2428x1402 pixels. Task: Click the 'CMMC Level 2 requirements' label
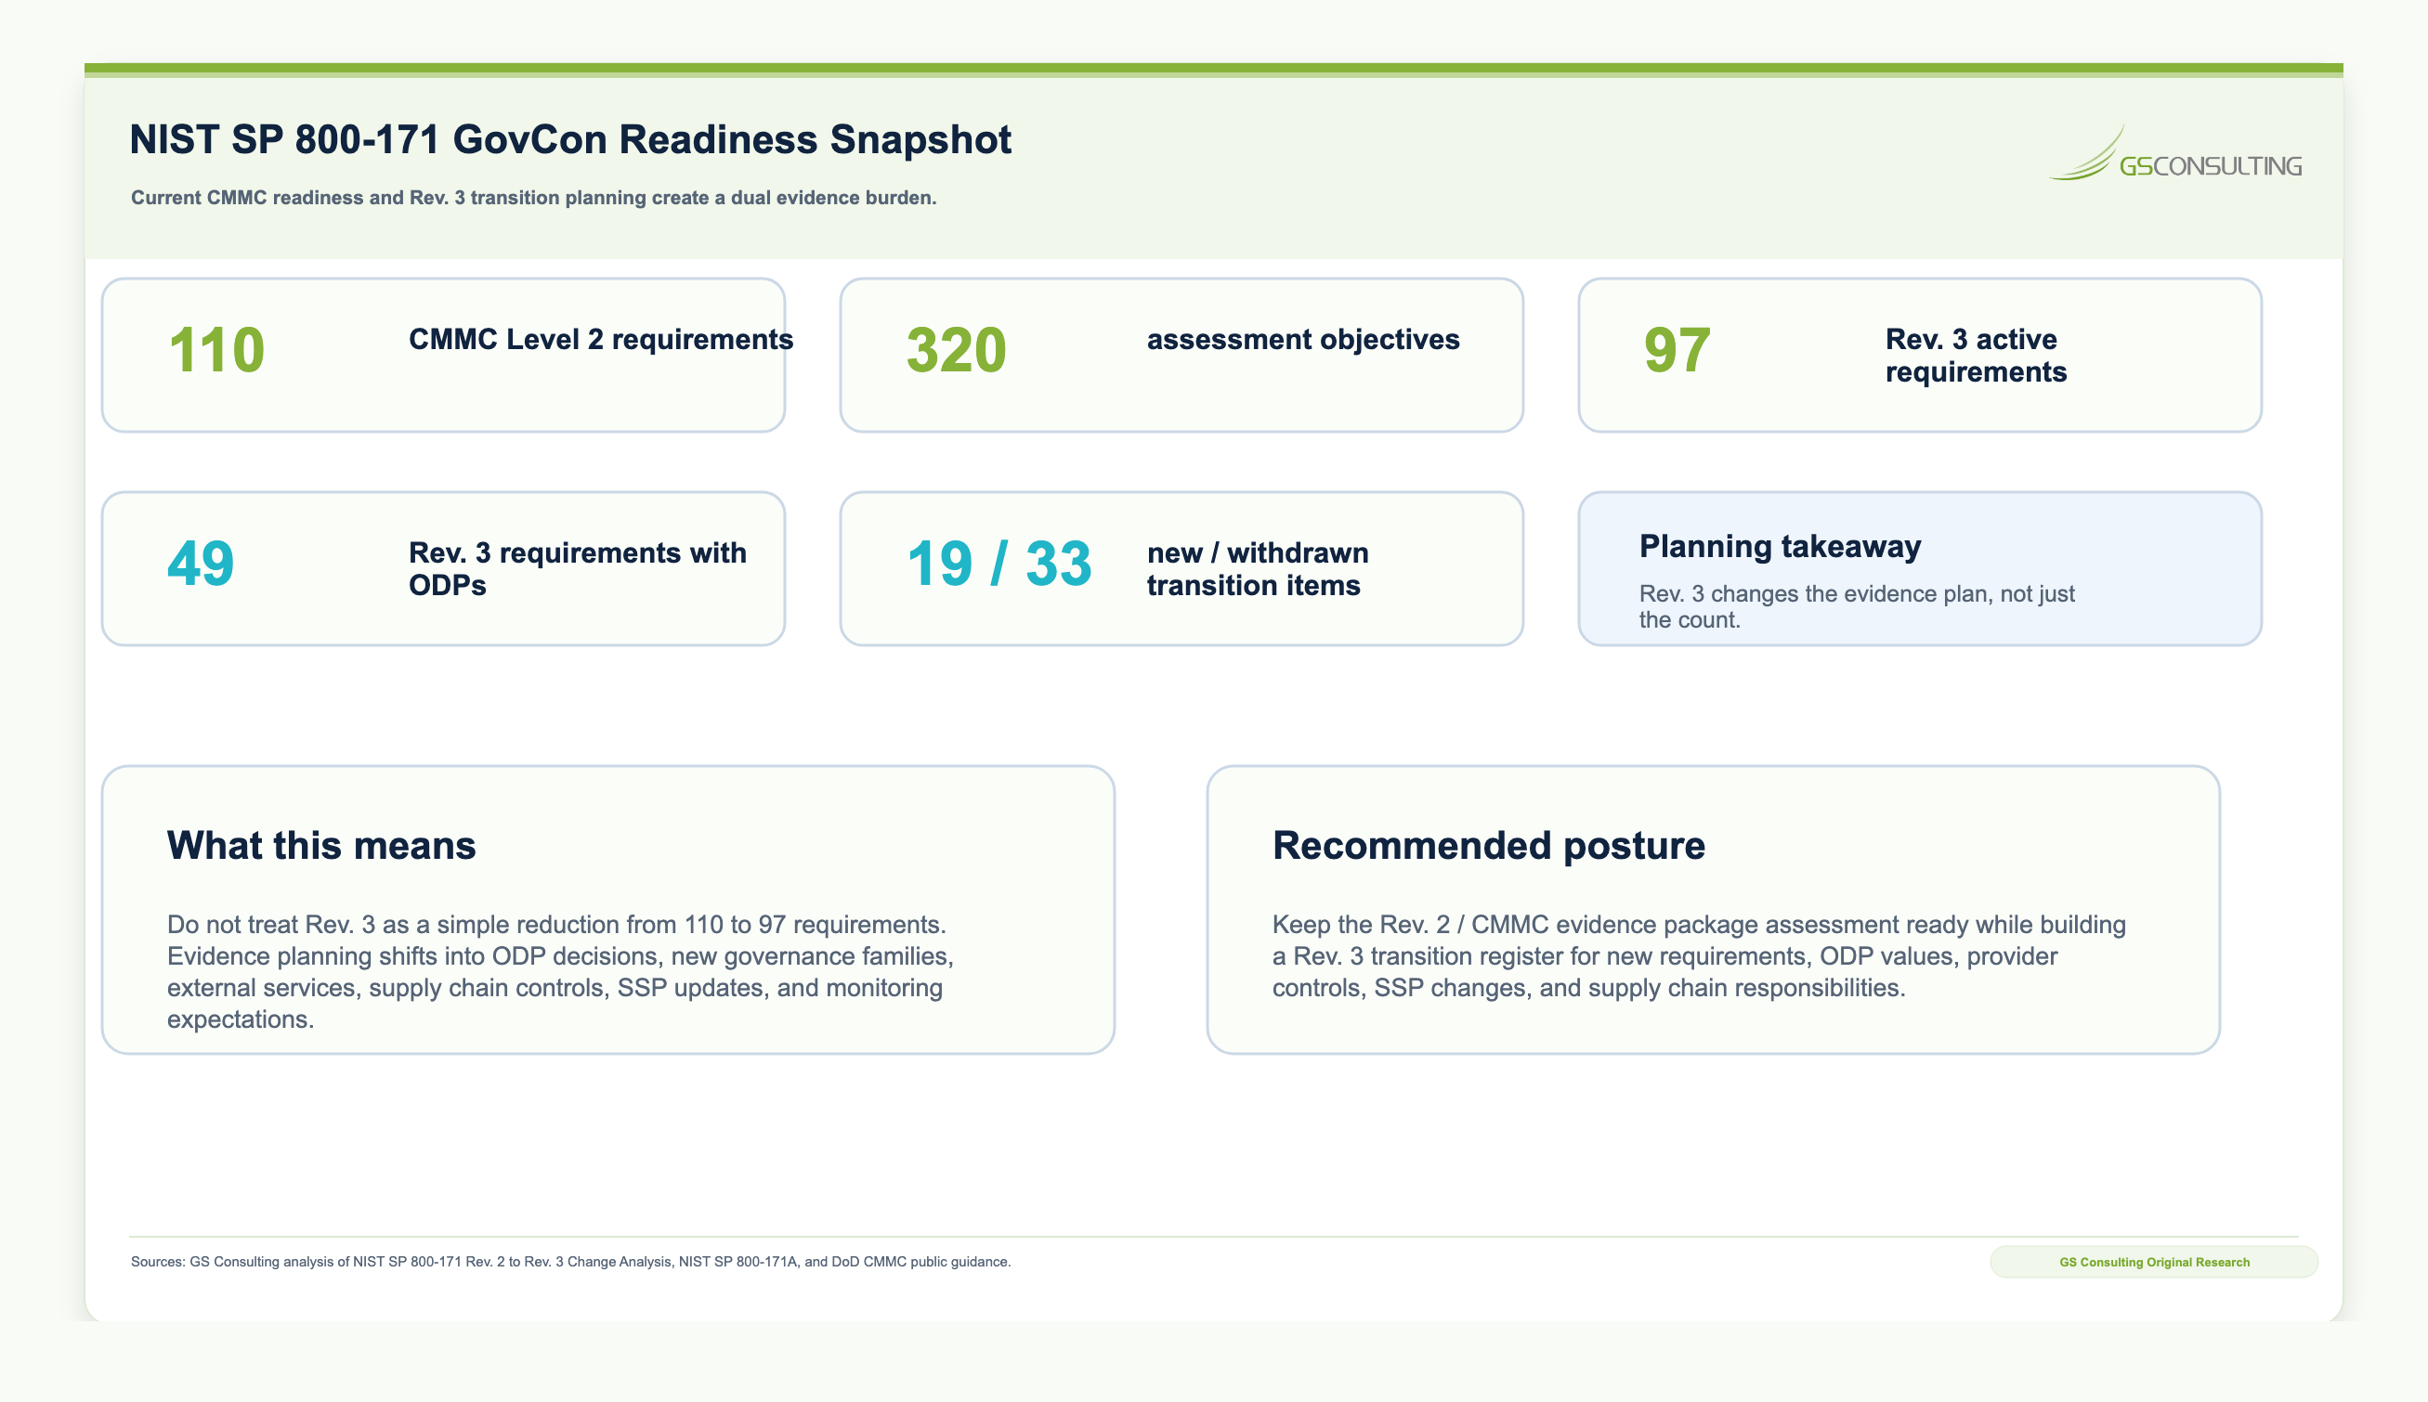[601, 339]
